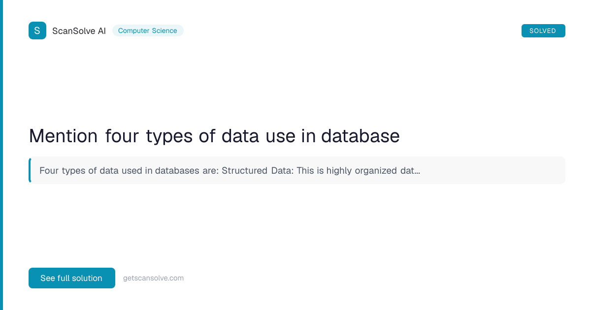Expand the truncated answer preview text

click(x=230, y=171)
